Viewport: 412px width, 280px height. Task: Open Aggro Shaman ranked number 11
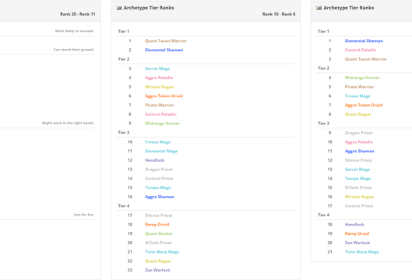[x=360, y=151]
